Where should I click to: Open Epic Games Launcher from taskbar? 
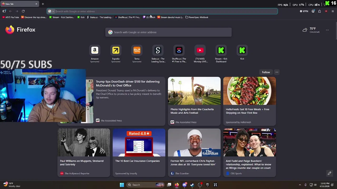[x=207, y=185]
